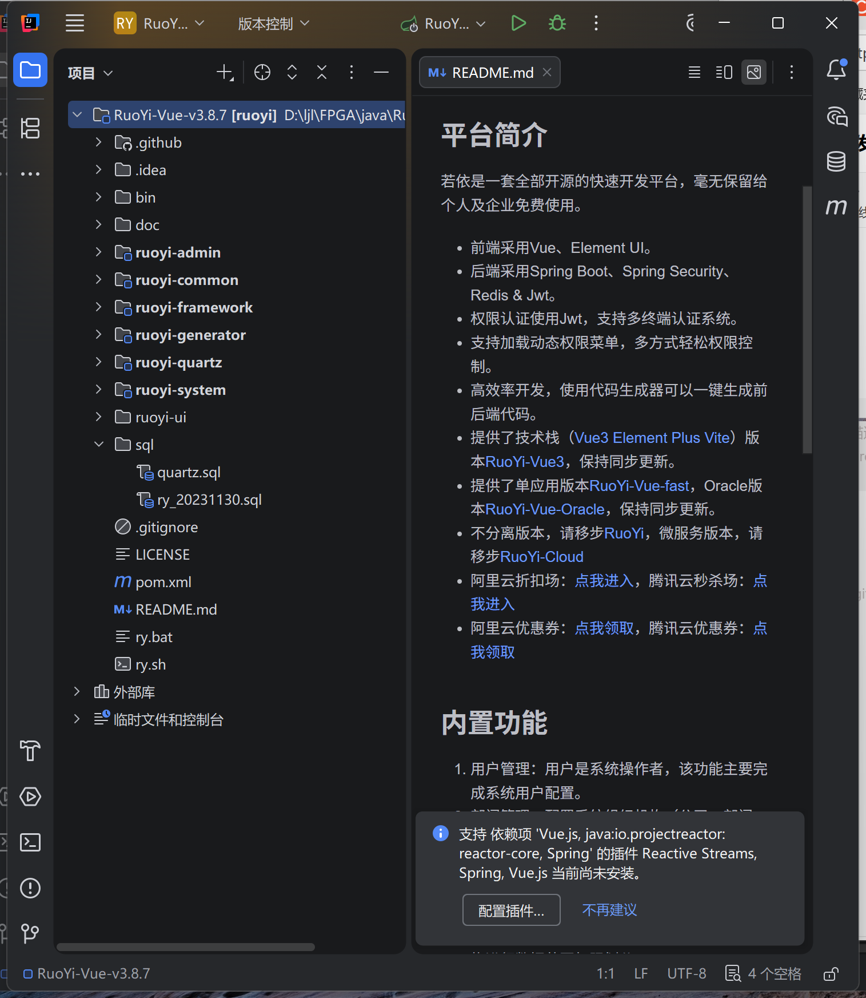Switch to editor-only markdown view

click(695, 73)
